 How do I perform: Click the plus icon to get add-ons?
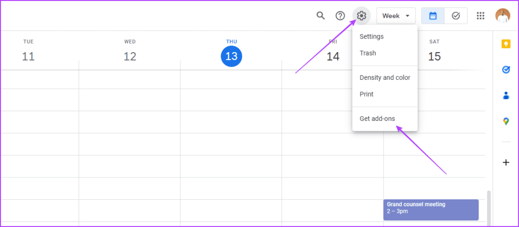505,162
